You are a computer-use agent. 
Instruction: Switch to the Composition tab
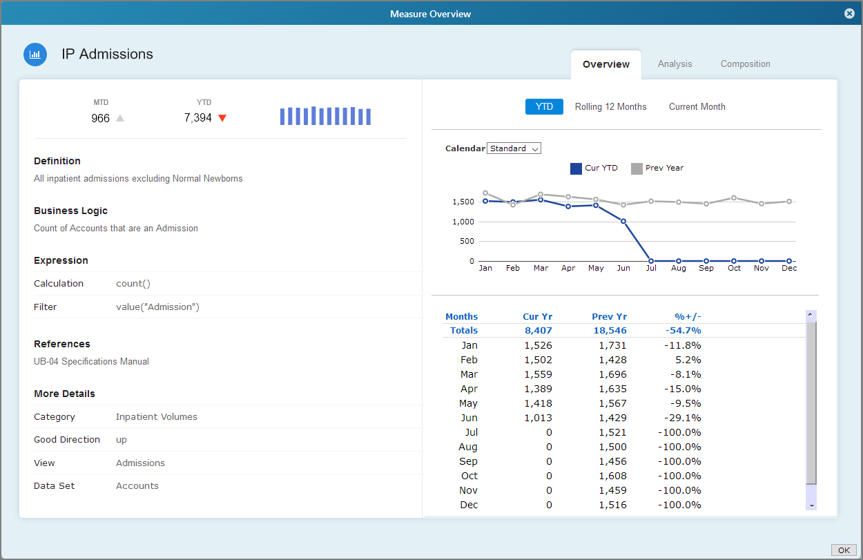[x=745, y=64]
